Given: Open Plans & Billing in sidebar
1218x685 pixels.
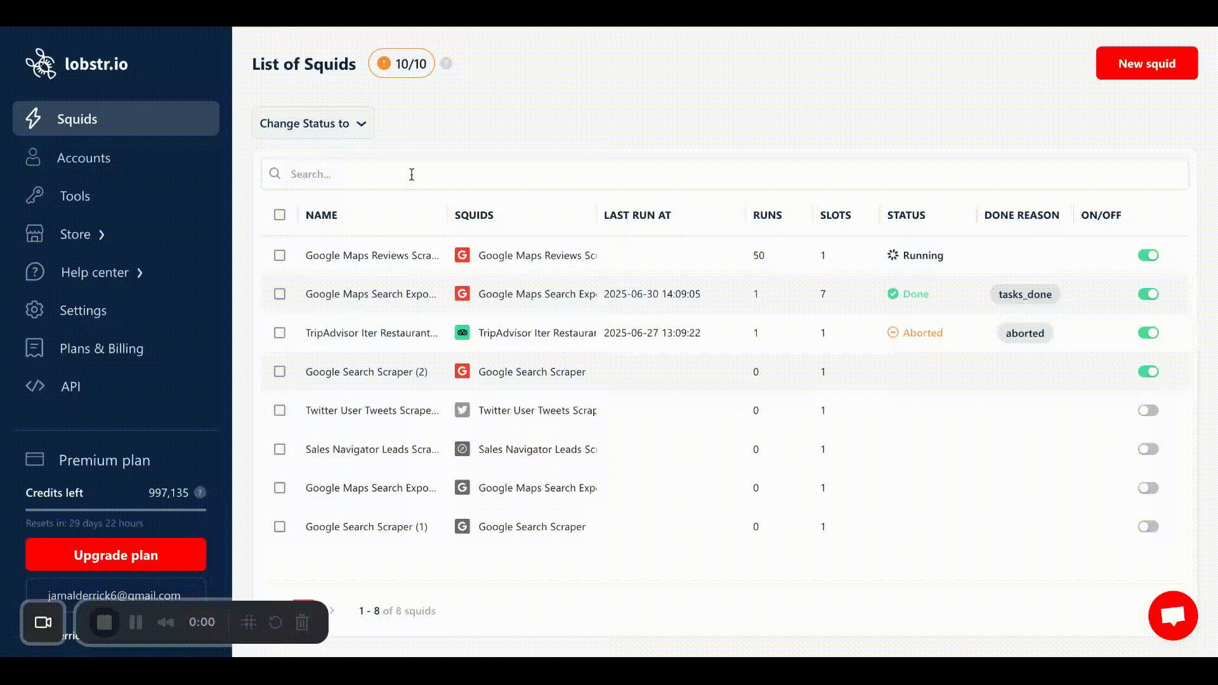Looking at the screenshot, I should click(101, 348).
